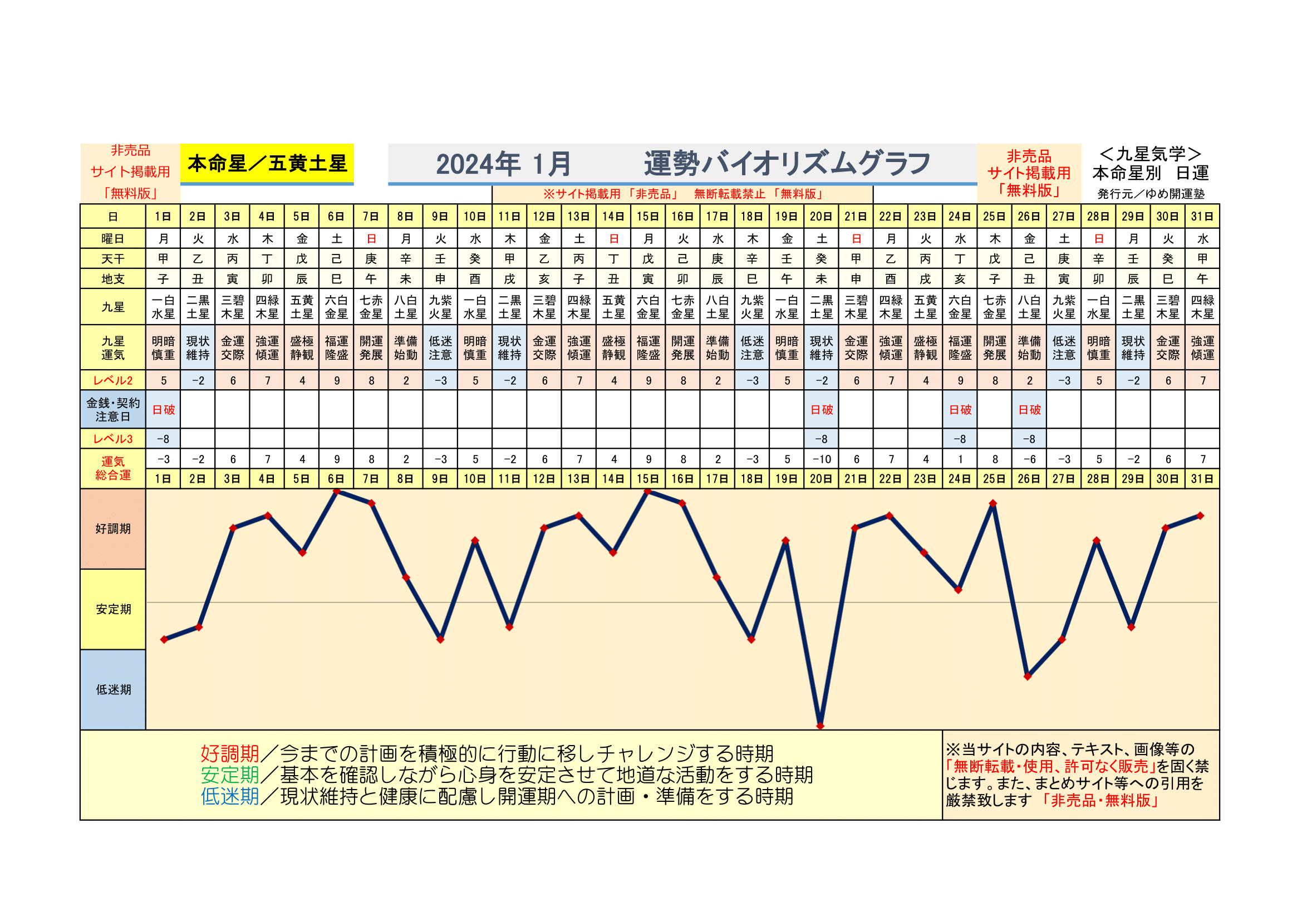Select the blue 低迷期 legend explanation line
The width and height of the screenshot is (1302, 921).
497,797
